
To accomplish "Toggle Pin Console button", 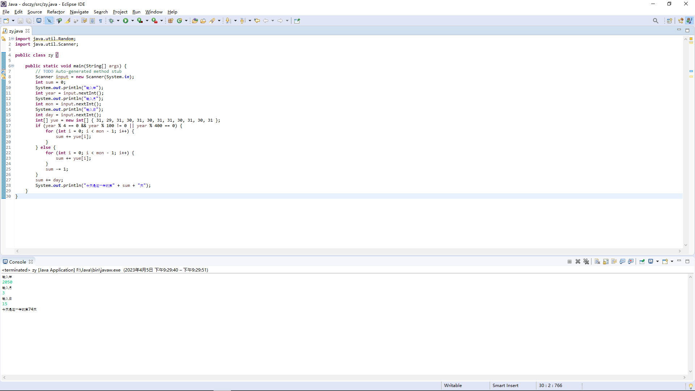I will point(642,261).
